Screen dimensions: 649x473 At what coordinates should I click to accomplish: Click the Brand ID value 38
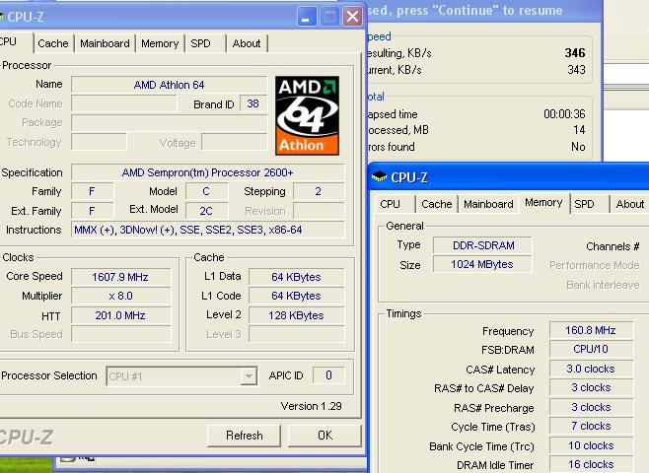pos(253,103)
